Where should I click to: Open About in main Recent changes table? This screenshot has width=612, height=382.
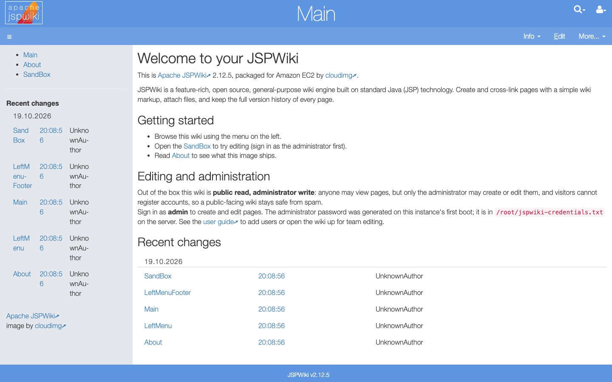153,342
